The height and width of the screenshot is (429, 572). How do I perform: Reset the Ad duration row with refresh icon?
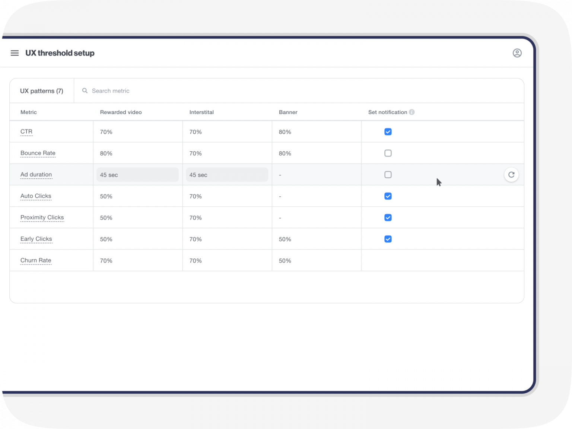coord(511,175)
